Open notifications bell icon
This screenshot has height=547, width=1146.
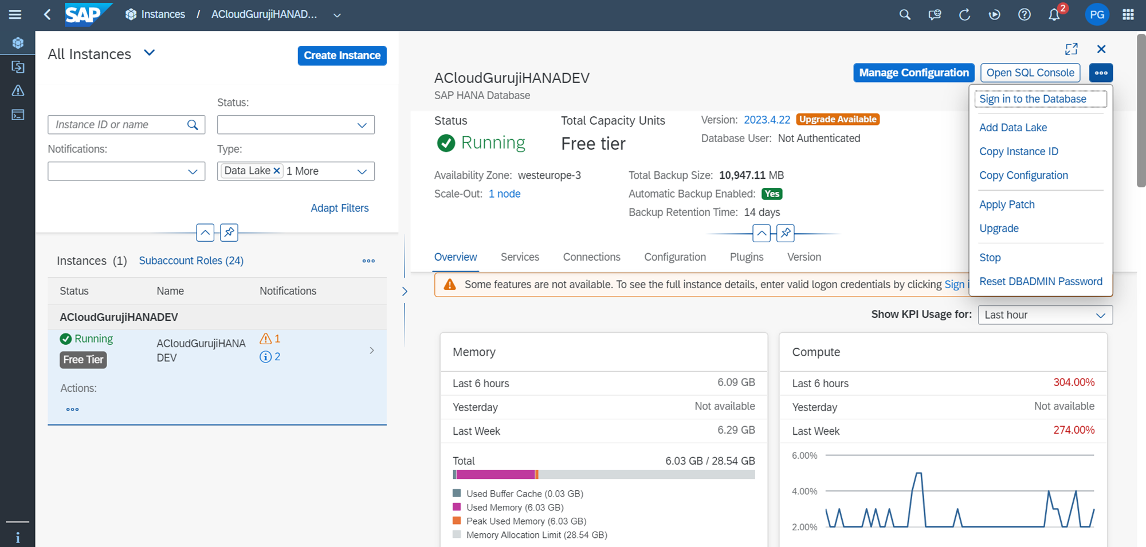click(x=1054, y=15)
